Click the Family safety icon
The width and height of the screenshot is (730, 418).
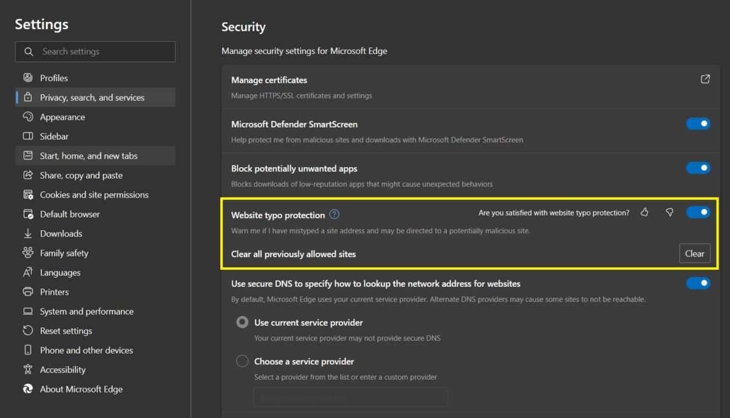[x=28, y=253]
